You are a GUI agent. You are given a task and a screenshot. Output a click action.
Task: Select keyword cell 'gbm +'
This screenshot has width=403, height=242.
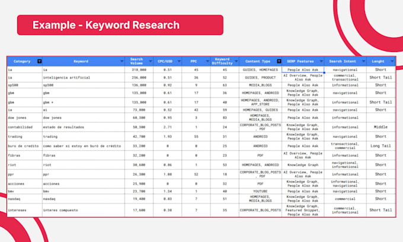coord(84,102)
